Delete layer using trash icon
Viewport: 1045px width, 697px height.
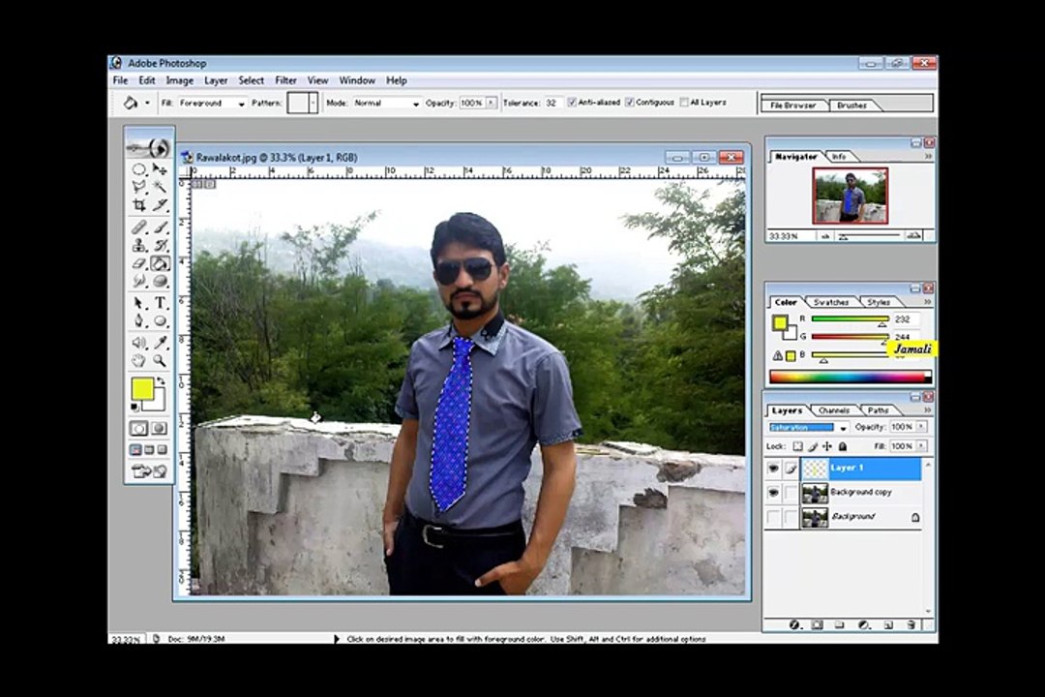pyautogui.click(x=911, y=625)
